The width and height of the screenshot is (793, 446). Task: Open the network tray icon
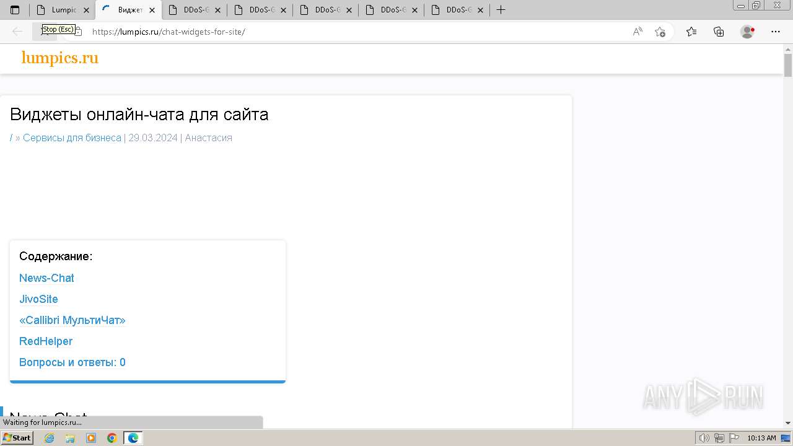719,438
